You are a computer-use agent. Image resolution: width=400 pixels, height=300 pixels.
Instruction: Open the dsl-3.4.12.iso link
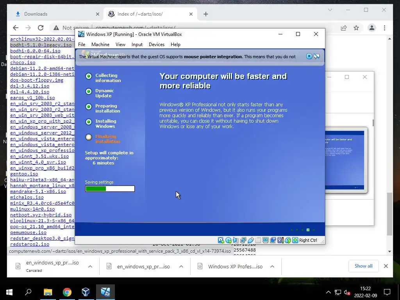tap(30, 86)
